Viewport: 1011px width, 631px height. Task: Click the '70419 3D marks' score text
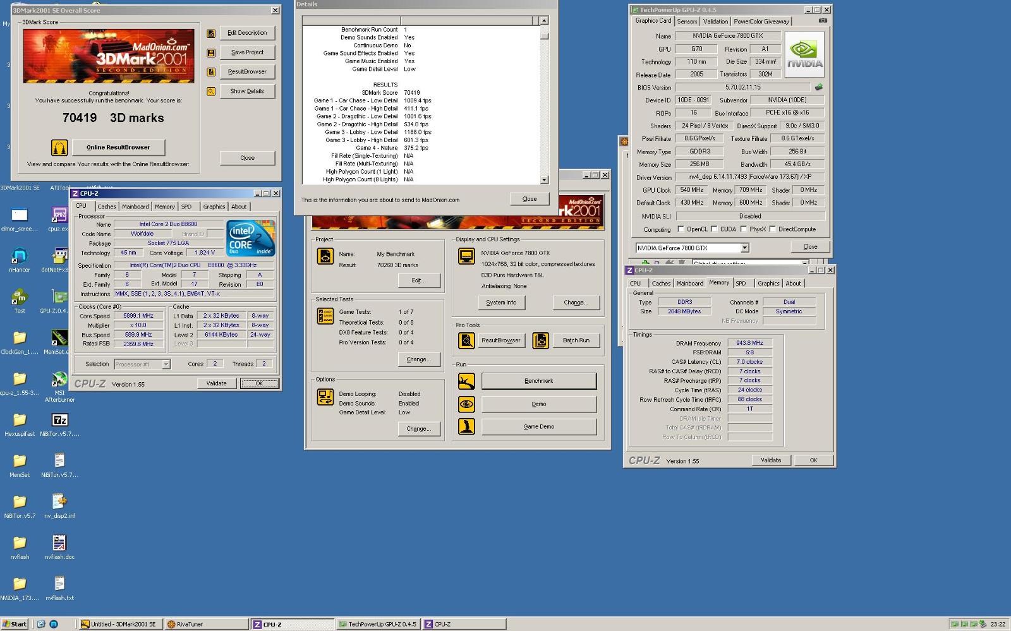click(113, 117)
